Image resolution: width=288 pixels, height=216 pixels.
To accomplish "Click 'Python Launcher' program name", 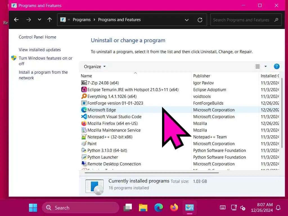I will click(103, 157).
